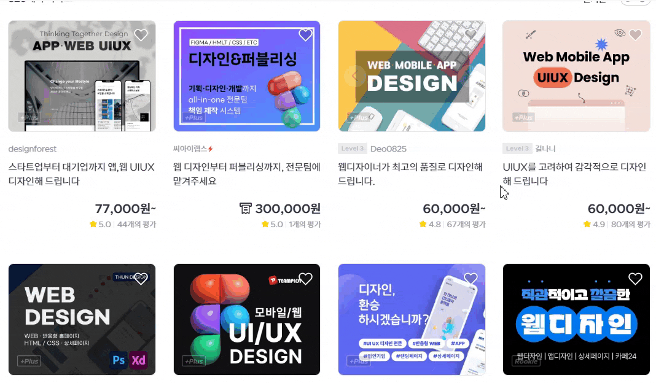View 67개의 평가 reviews for Deo0825

(466, 225)
